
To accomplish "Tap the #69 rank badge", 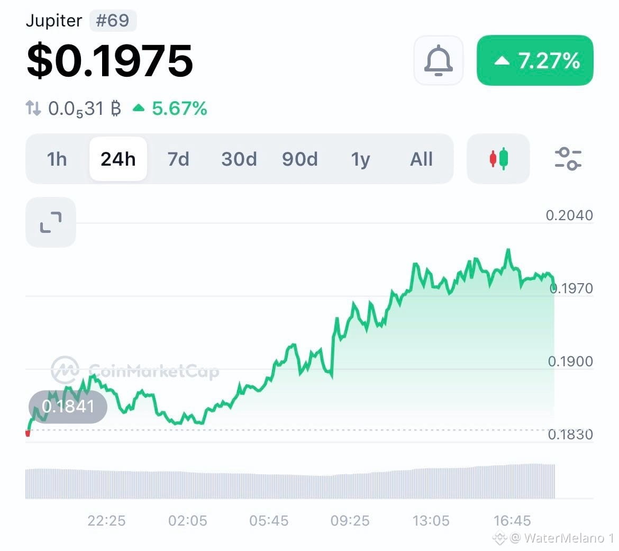I will pyautogui.click(x=113, y=21).
